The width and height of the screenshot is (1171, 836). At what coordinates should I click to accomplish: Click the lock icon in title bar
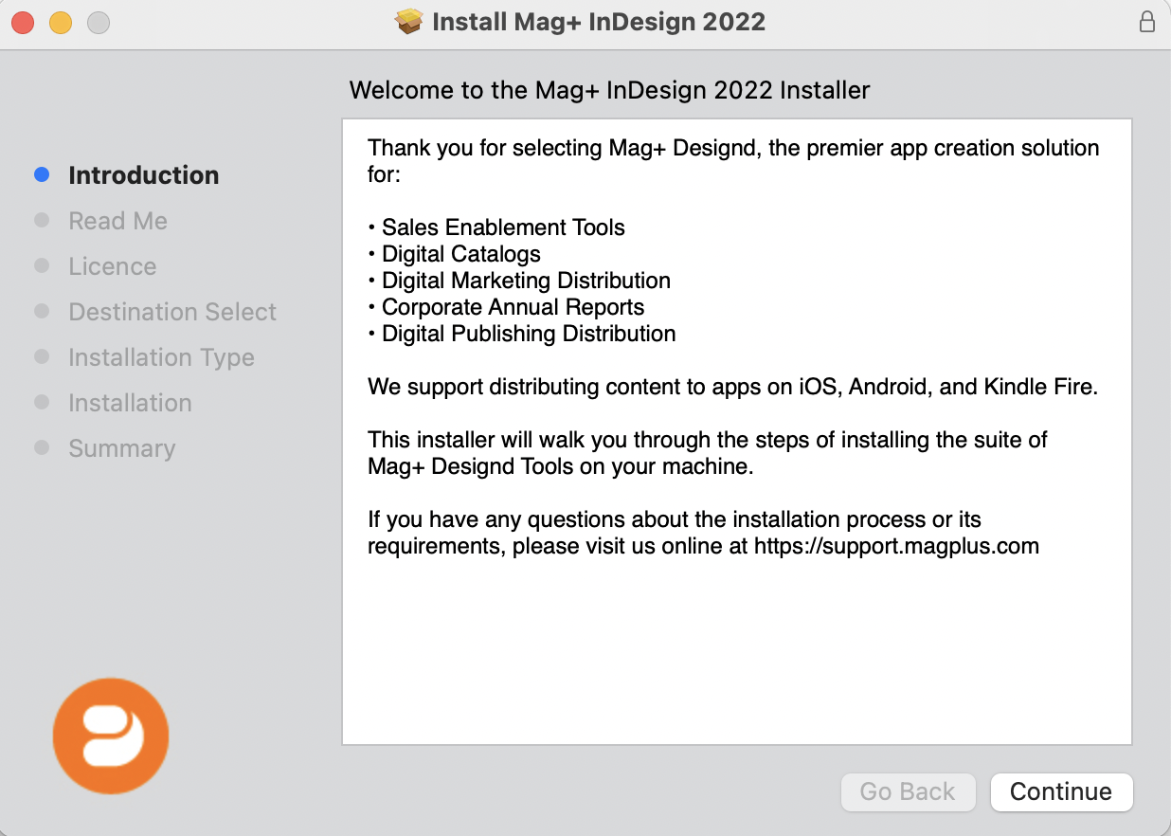(x=1146, y=22)
